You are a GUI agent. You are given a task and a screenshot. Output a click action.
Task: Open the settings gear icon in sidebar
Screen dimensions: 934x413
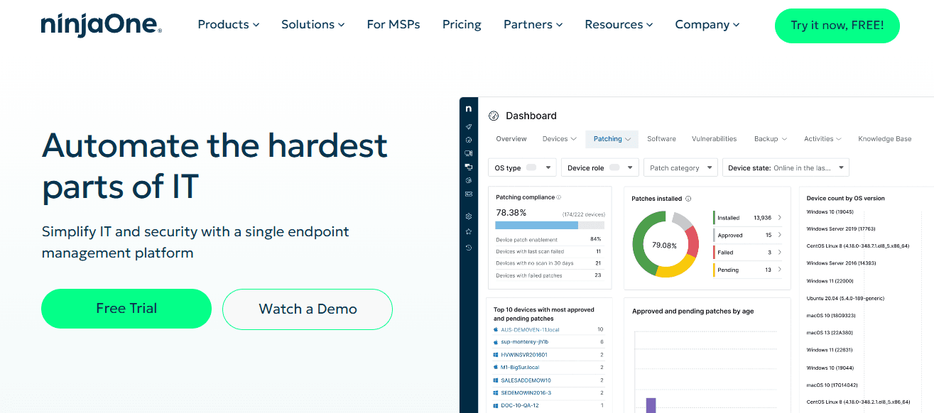469,216
